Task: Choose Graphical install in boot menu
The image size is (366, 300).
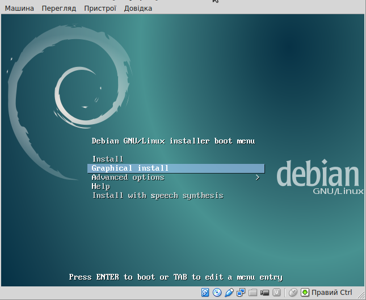Action: tap(130, 168)
